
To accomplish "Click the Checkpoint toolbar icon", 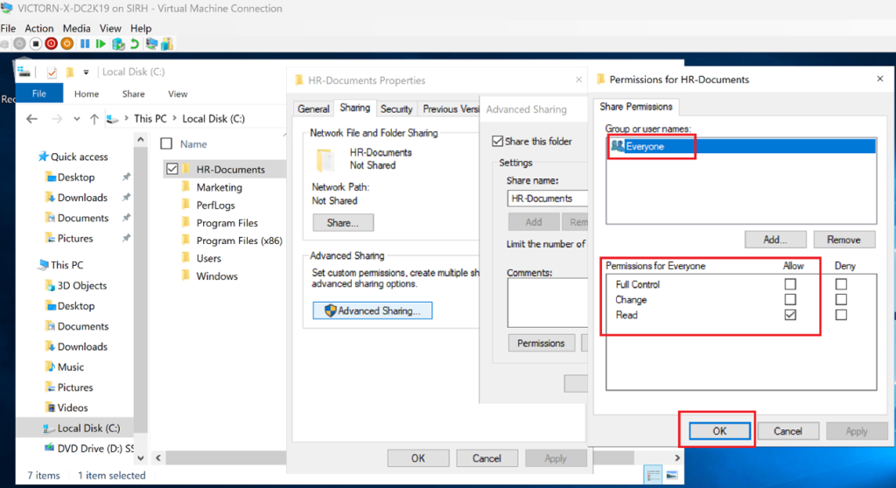I will click(118, 43).
